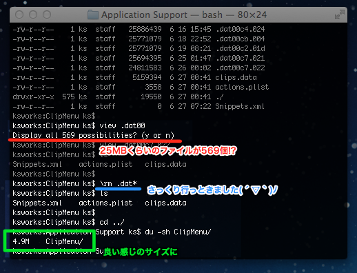
Task: Click the command "\rm .dat*"
Action: 119,183
